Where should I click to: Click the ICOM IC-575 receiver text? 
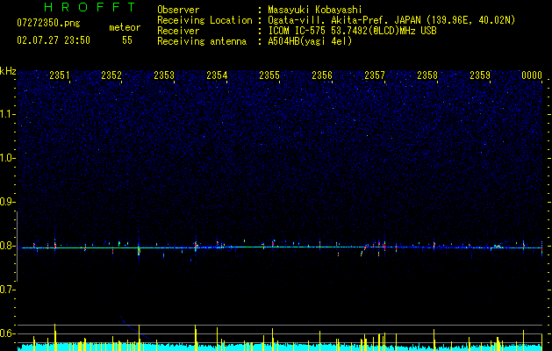pyautogui.click(x=352, y=31)
